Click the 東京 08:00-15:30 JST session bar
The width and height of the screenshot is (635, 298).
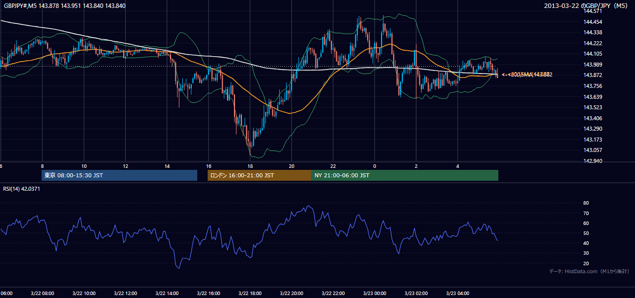coord(119,175)
